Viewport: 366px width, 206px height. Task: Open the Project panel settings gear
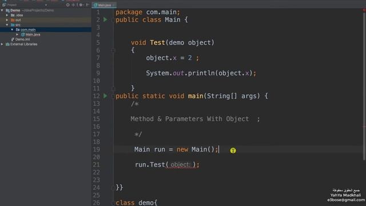[x=81, y=5]
